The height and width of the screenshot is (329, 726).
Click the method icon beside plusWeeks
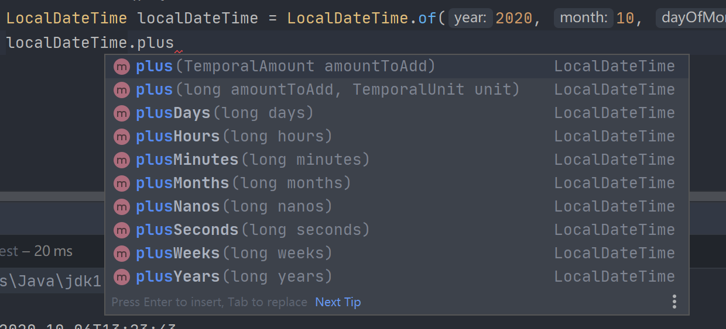point(121,254)
